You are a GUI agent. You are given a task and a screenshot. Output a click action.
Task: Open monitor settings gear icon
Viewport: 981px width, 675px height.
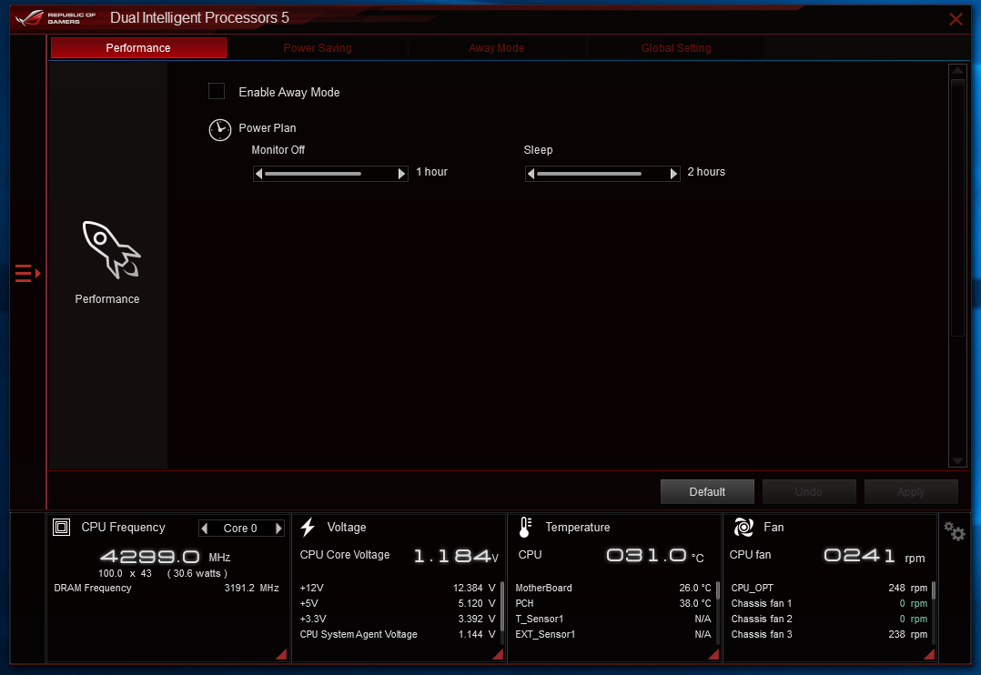[x=954, y=532]
